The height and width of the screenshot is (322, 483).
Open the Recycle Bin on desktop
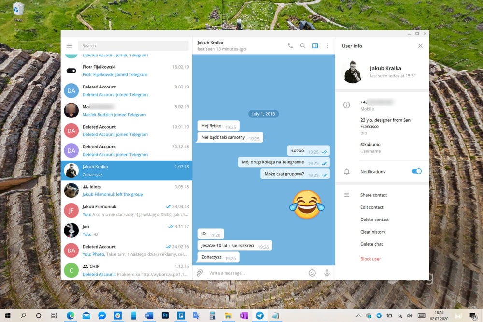pos(18,12)
